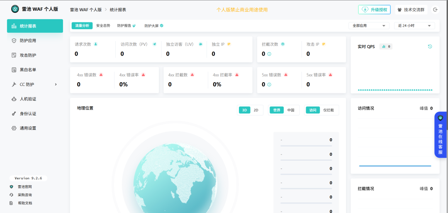The height and width of the screenshot is (213, 448).
Task: Click the 统计报表 bar chart icon in sidebar
Action: pyautogui.click(x=14, y=26)
